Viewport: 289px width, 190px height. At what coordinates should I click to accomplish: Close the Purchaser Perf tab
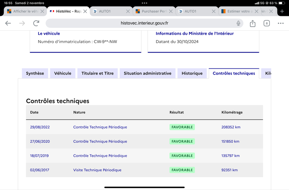coord(171,11)
